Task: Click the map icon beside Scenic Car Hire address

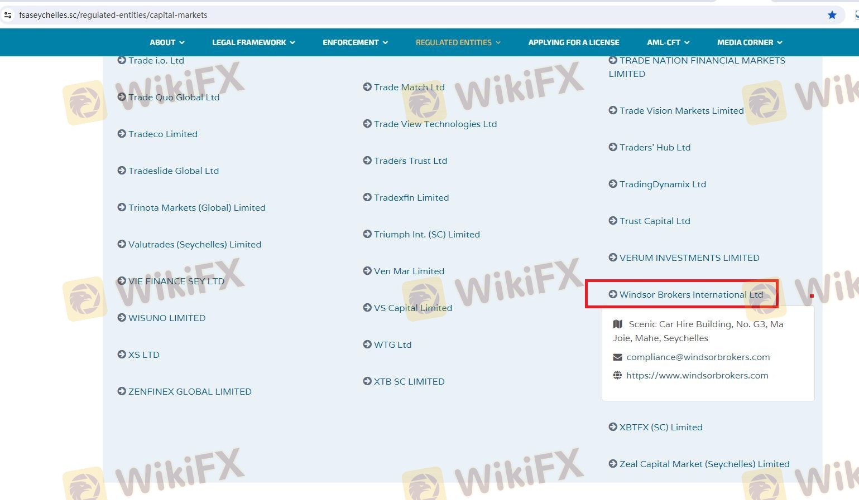Action: click(617, 324)
